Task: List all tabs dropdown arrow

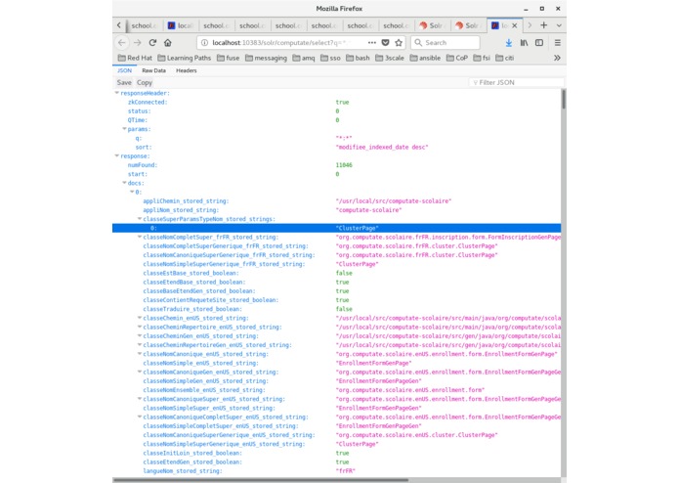Action: point(559,25)
